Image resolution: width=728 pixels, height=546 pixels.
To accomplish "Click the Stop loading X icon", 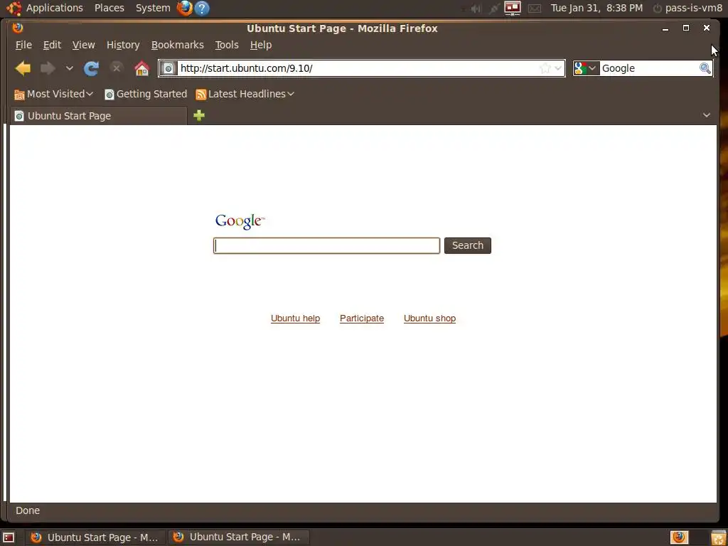I will [x=116, y=68].
